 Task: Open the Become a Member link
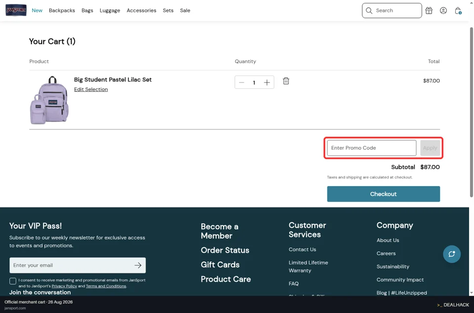(x=219, y=231)
